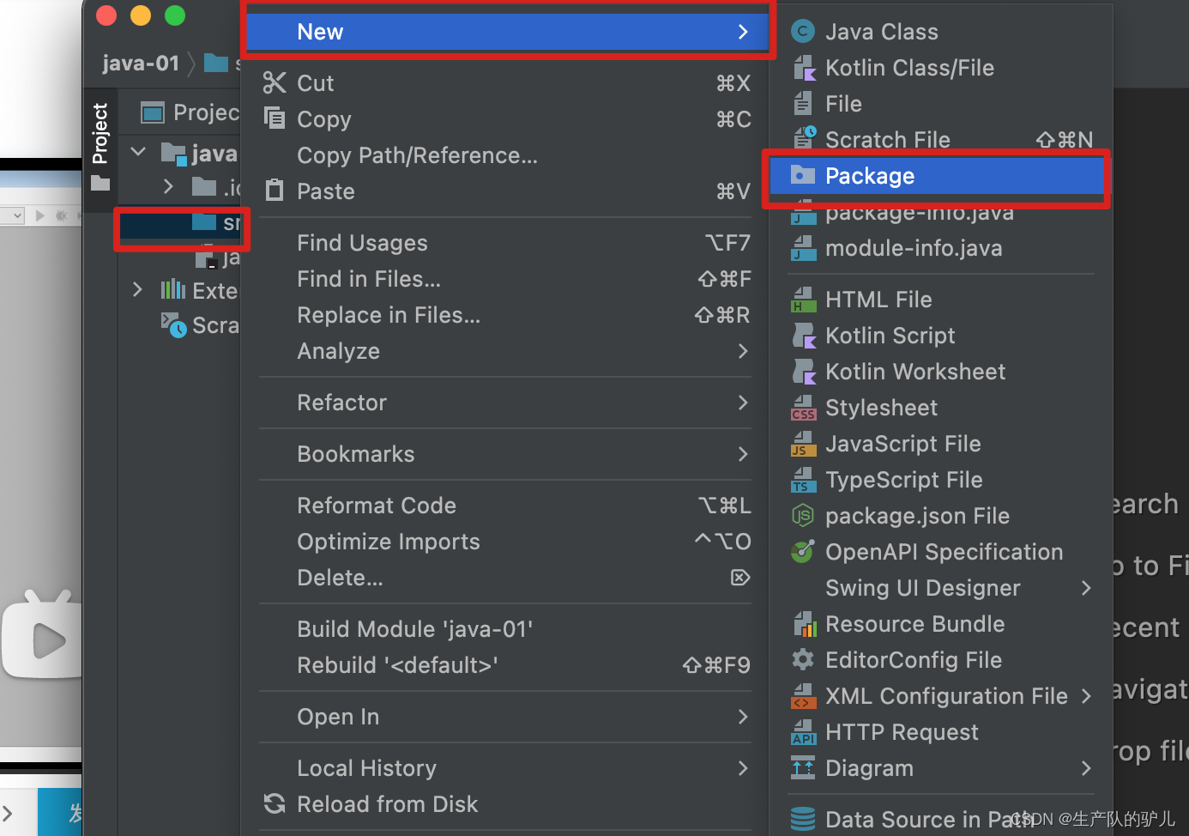This screenshot has height=836, width=1189.
Task: Open the New submenu
Action: 510,32
